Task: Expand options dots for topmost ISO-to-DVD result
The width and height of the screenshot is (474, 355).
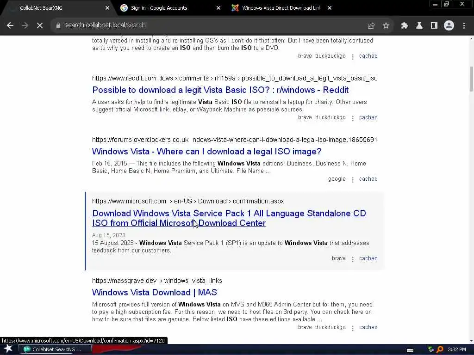Action: point(352,56)
